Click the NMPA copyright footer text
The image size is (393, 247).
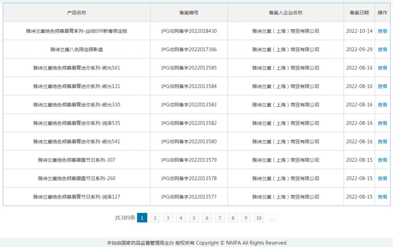click(x=196, y=243)
